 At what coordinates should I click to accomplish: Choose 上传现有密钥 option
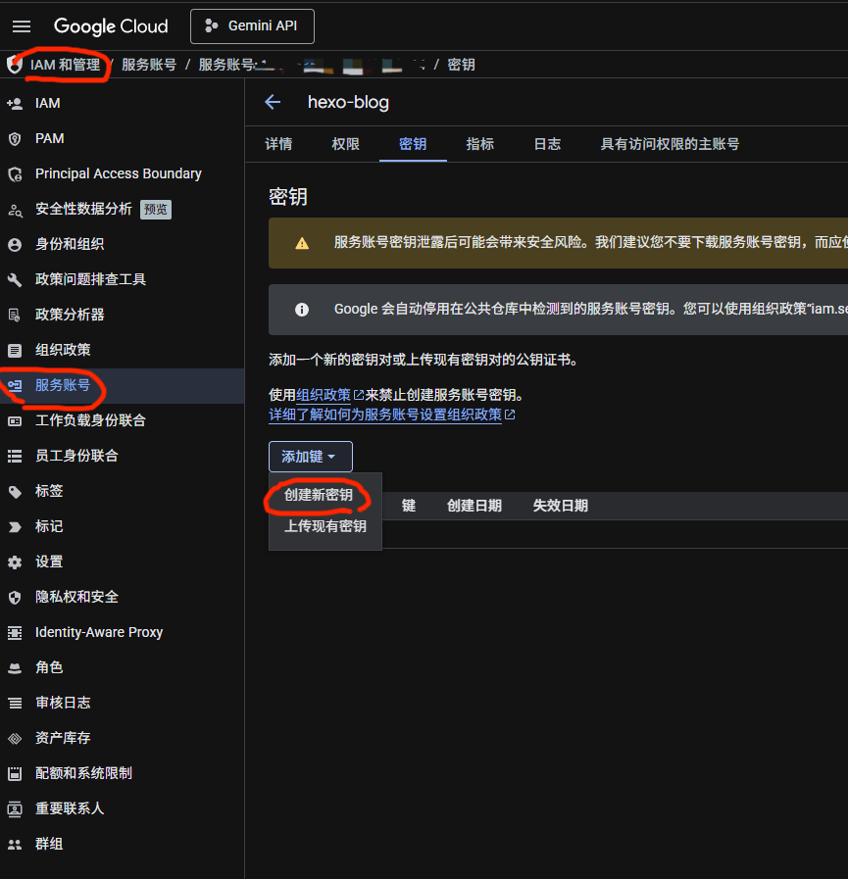click(x=324, y=525)
